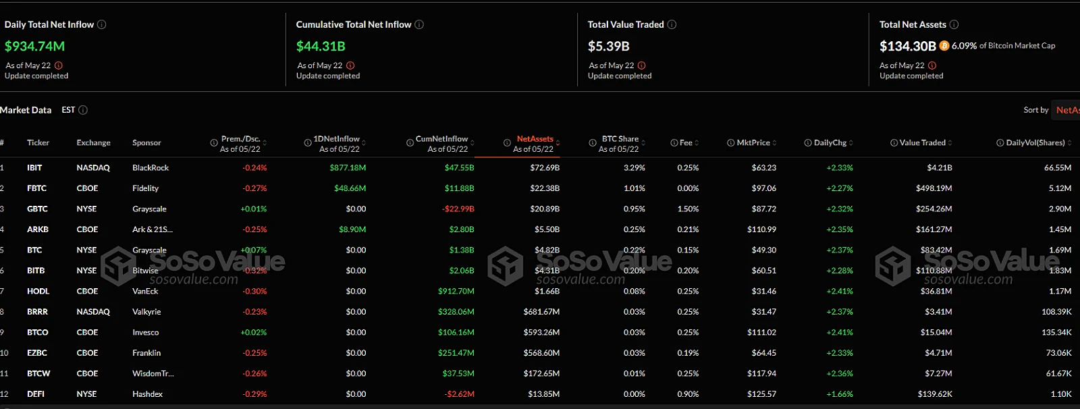This screenshot has width=1080, height=409.
Task: Click sort arrows on NetAssets column
Action: (x=558, y=143)
